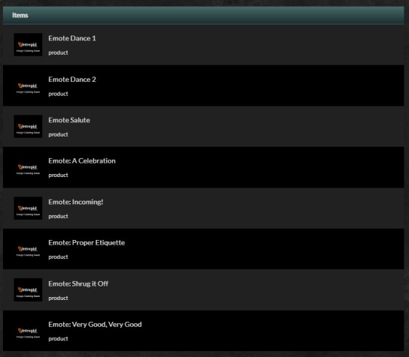Click product label under Emote Salute

click(x=58, y=134)
